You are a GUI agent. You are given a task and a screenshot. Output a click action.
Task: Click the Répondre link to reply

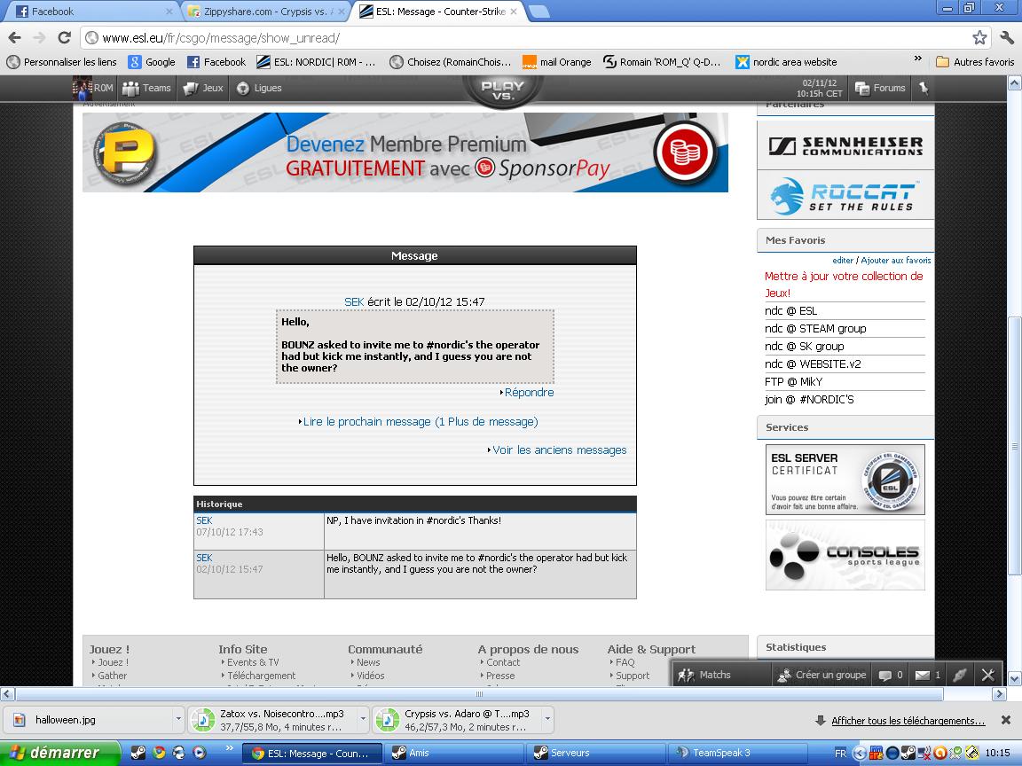(529, 393)
